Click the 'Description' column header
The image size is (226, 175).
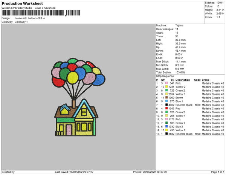click(x=183, y=80)
